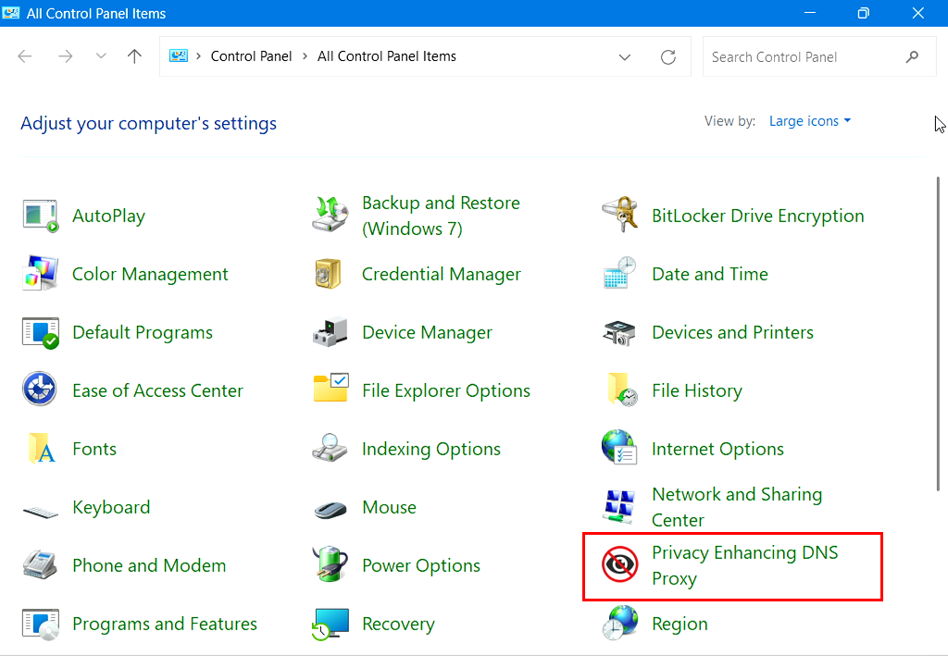Screen dimensions: 948x656
Task: Open the Internet Options icon
Action: 619,449
